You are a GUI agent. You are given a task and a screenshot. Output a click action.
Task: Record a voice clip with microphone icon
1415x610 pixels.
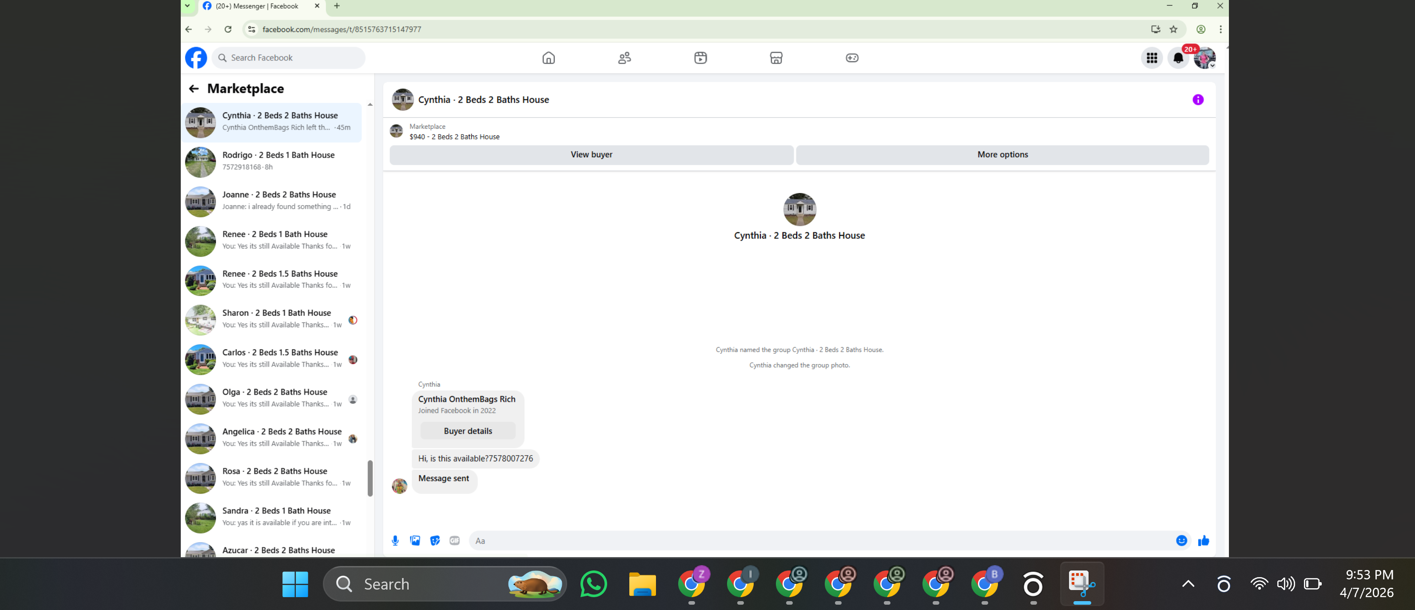point(395,541)
